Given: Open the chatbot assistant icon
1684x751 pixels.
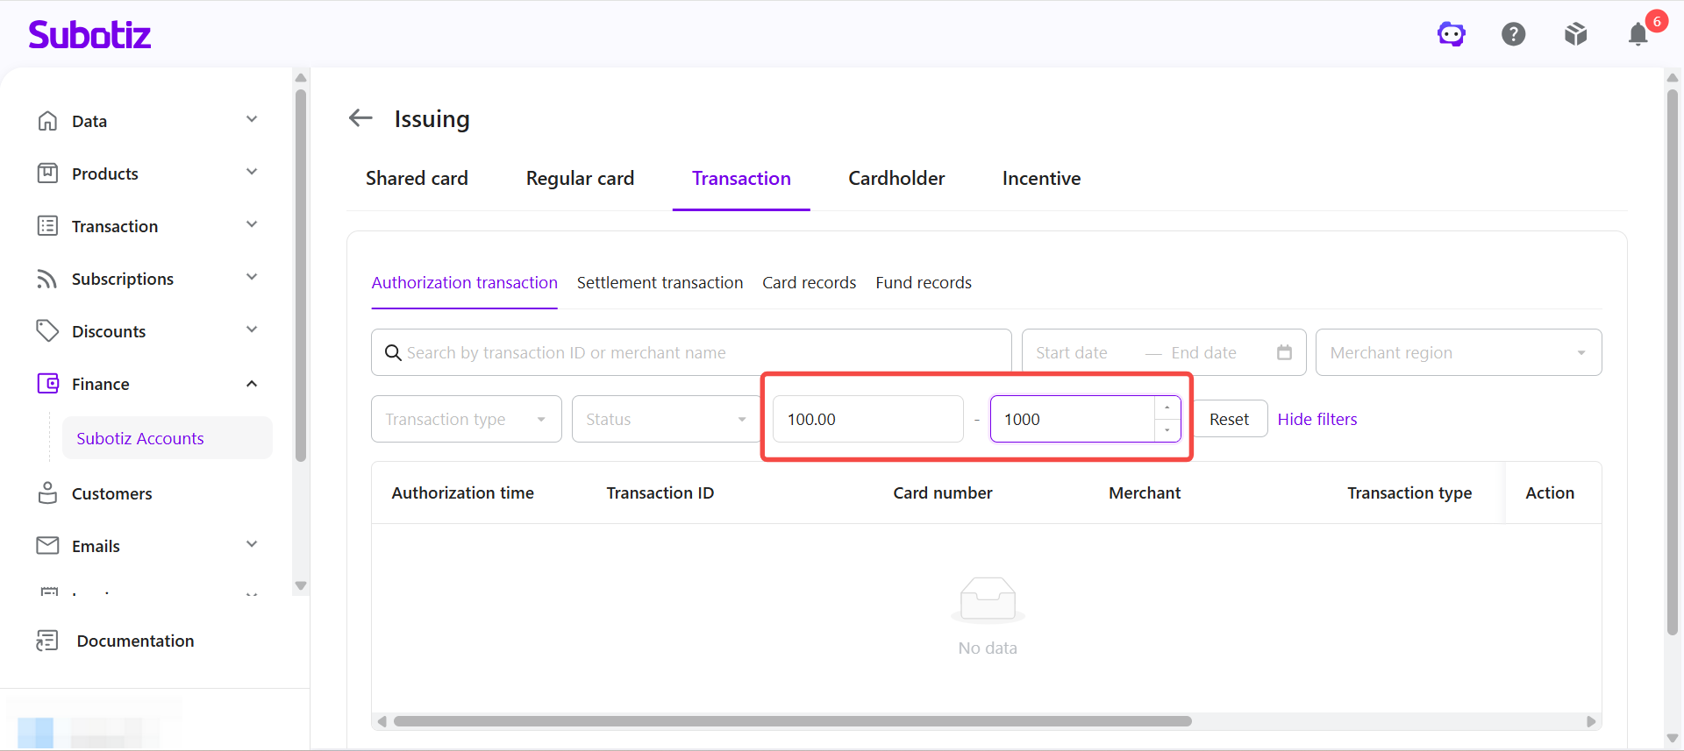Looking at the screenshot, I should point(1452,34).
